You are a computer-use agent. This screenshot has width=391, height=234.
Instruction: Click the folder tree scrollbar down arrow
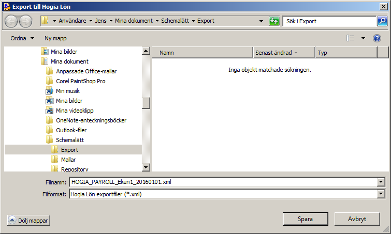pos(146,167)
